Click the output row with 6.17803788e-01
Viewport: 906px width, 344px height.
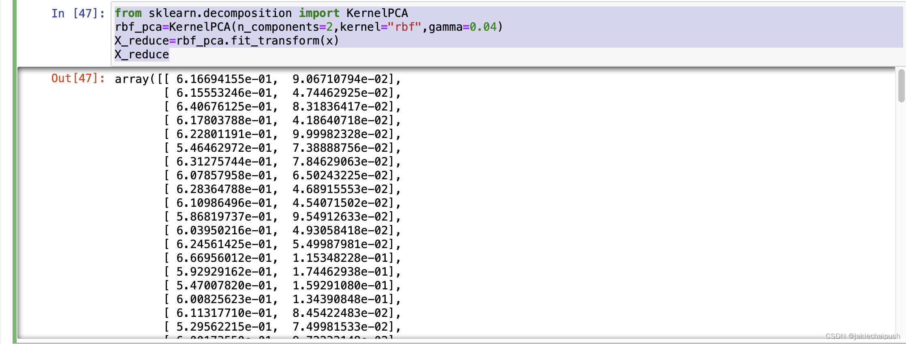pyautogui.click(x=282, y=120)
